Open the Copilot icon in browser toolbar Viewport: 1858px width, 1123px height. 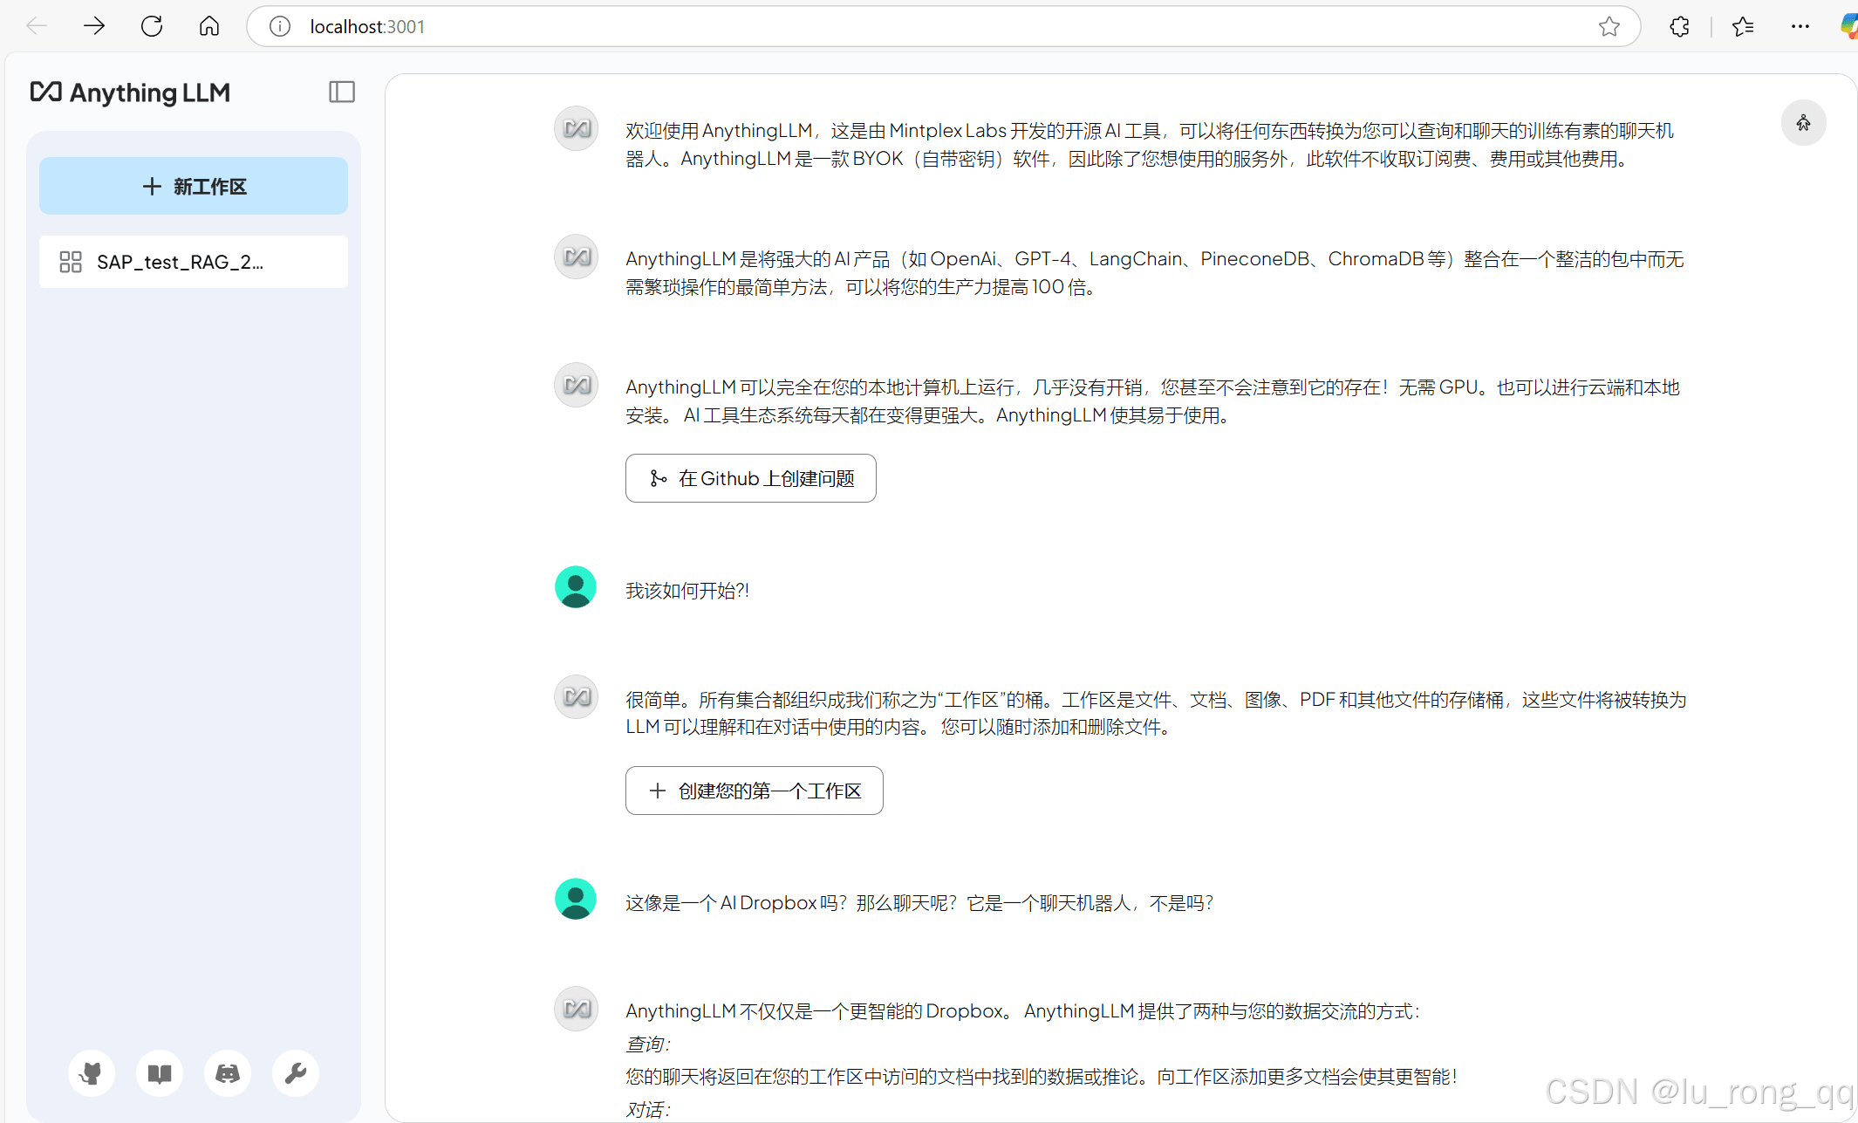coord(1848,27)
